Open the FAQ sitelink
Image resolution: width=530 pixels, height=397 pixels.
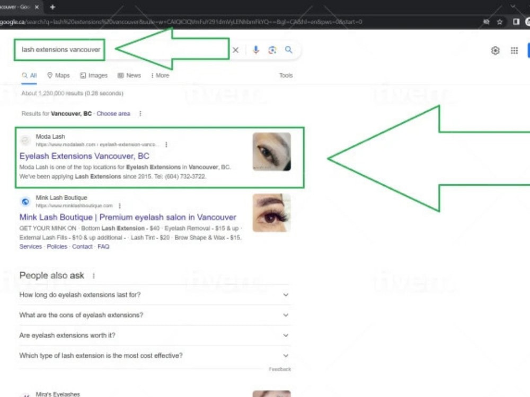click(x=103, y=247)
